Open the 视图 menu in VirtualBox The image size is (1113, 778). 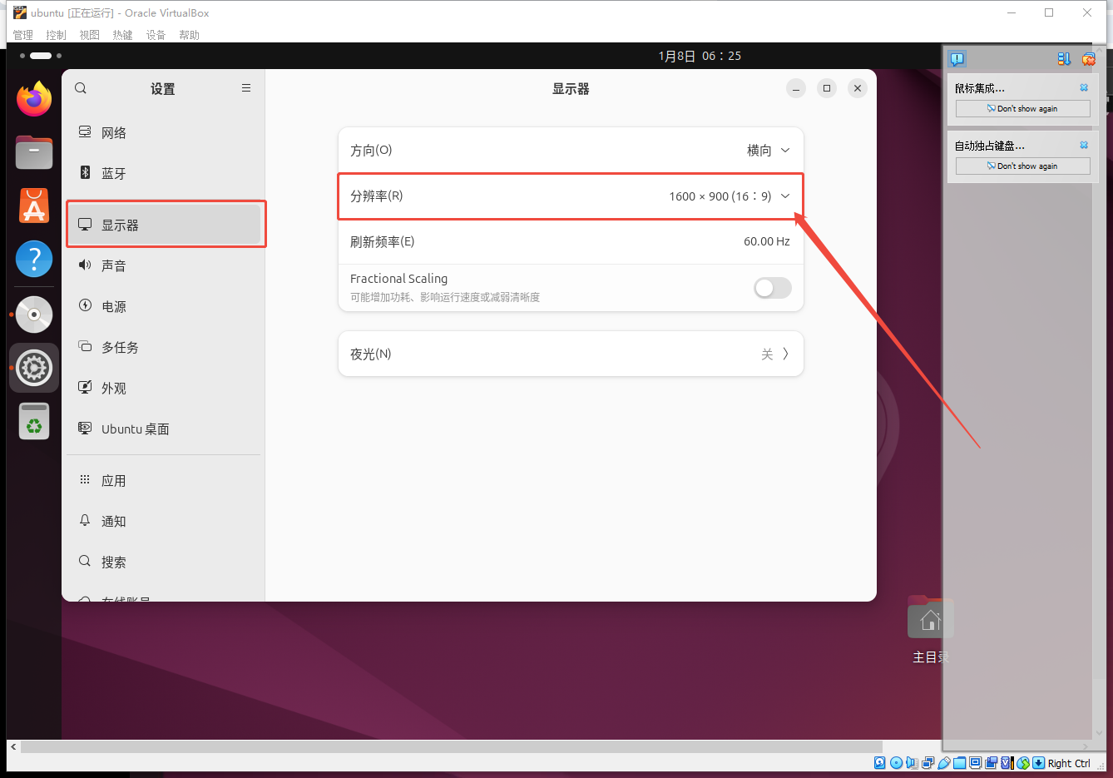point(89,35)
